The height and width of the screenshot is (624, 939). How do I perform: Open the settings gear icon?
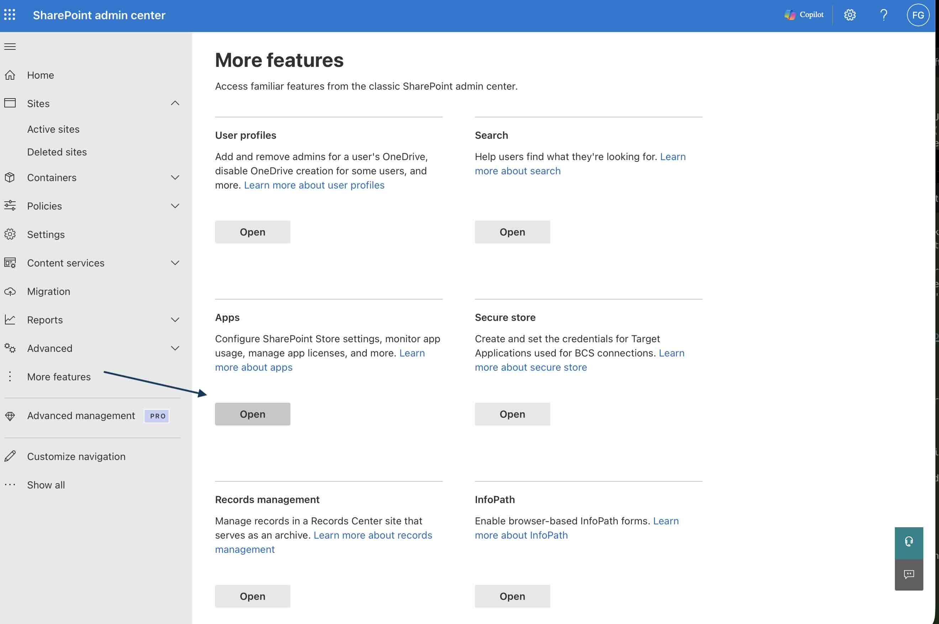pyautogui.click(x=849, y=15)
